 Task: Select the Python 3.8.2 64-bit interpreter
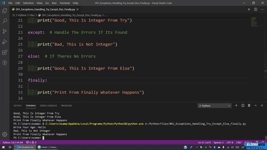[x=13, y=142]
